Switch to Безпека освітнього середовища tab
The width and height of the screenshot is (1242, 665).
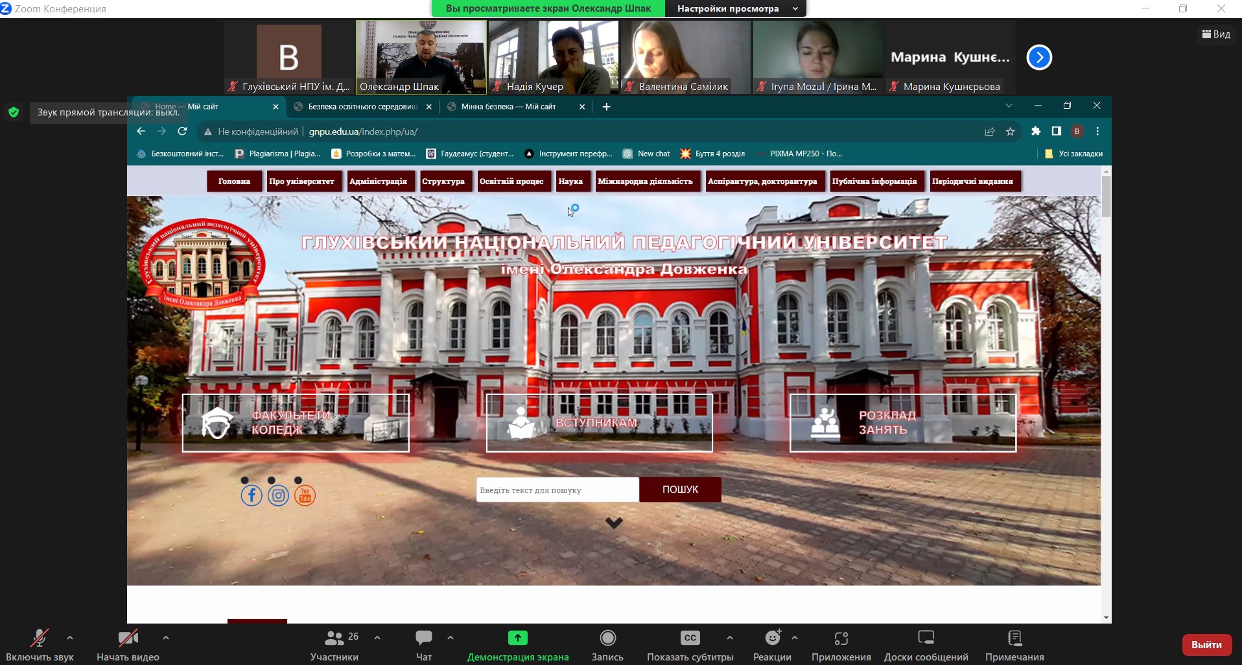pos(363,107)
